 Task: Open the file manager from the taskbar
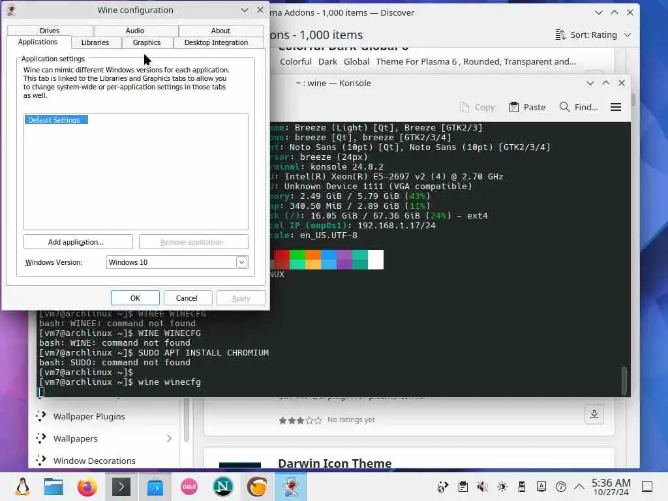pyautogui.click(x=53, y=487)
